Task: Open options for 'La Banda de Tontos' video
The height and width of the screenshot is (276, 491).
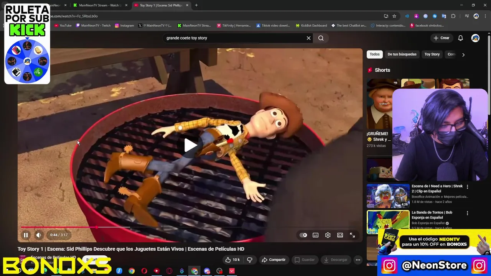Action: (x=467, y=213)
